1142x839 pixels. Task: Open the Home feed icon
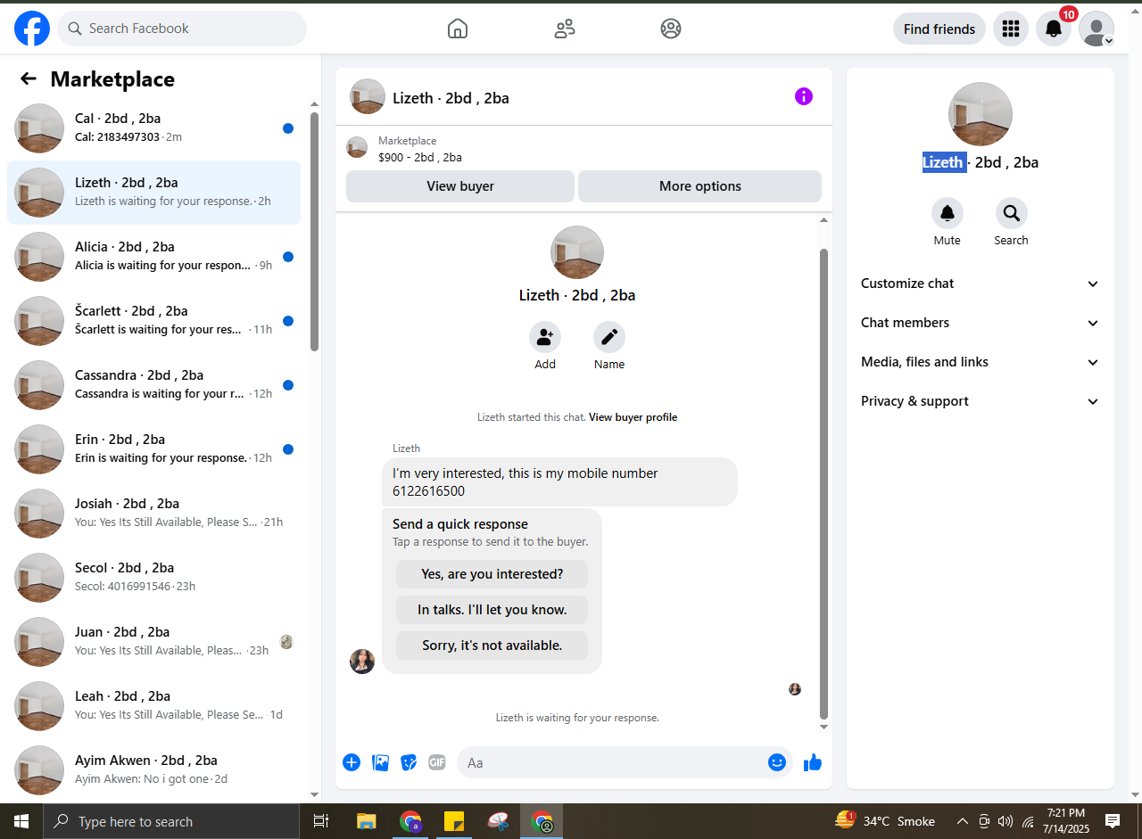click(x=457, y=29)
